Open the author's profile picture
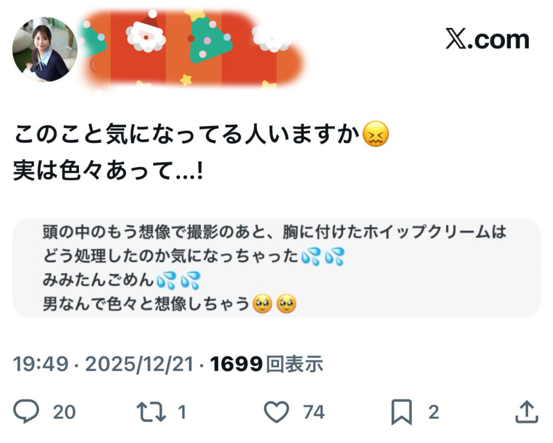This screenshot has width=553, height=443. tap(45, 49)
